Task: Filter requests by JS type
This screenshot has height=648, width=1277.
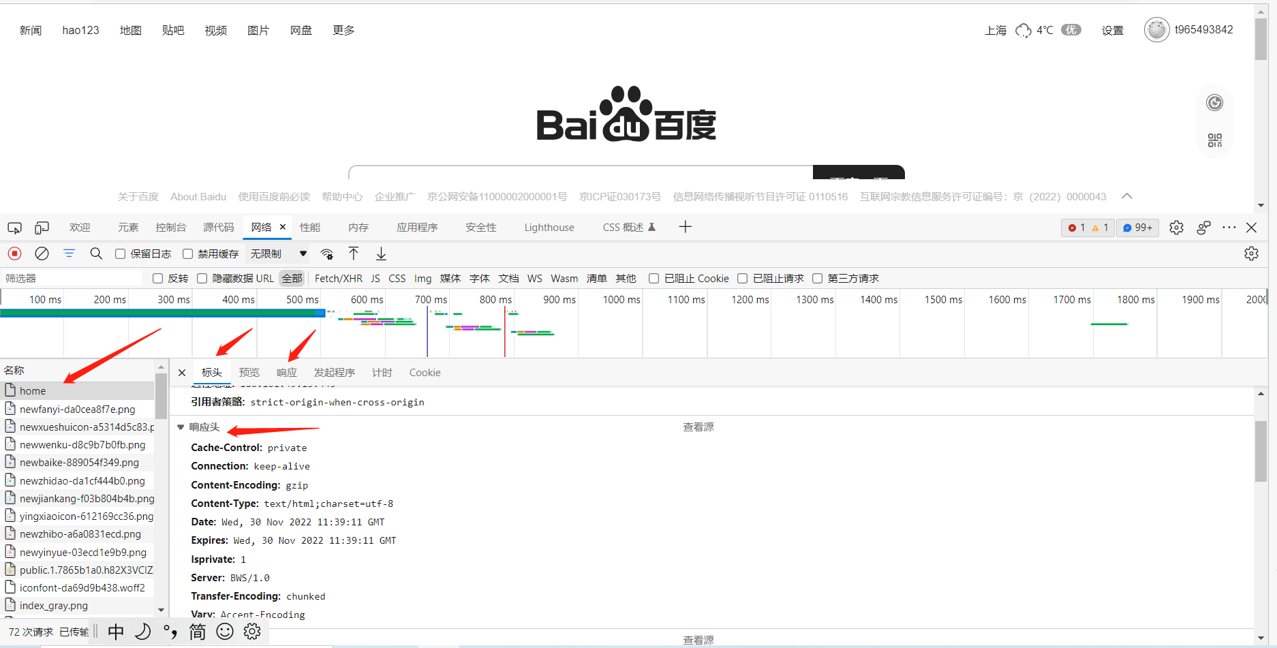Action: (375, 279)
